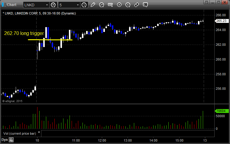Screen dimensions: 230x144
Task: Open the chart type studies icon
Action: [102, 5]
